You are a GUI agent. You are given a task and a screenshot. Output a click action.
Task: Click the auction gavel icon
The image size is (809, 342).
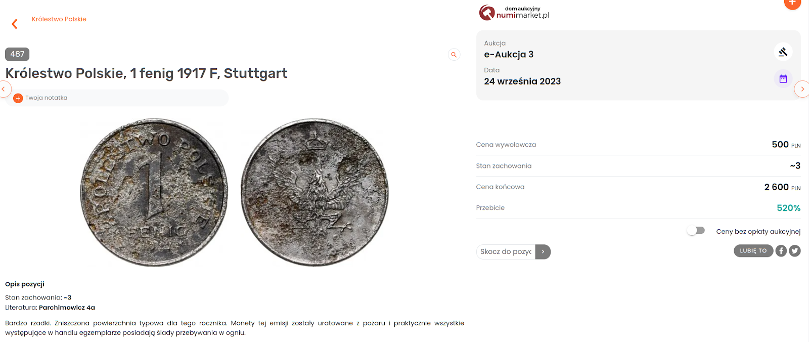click(x=783, y=52)
